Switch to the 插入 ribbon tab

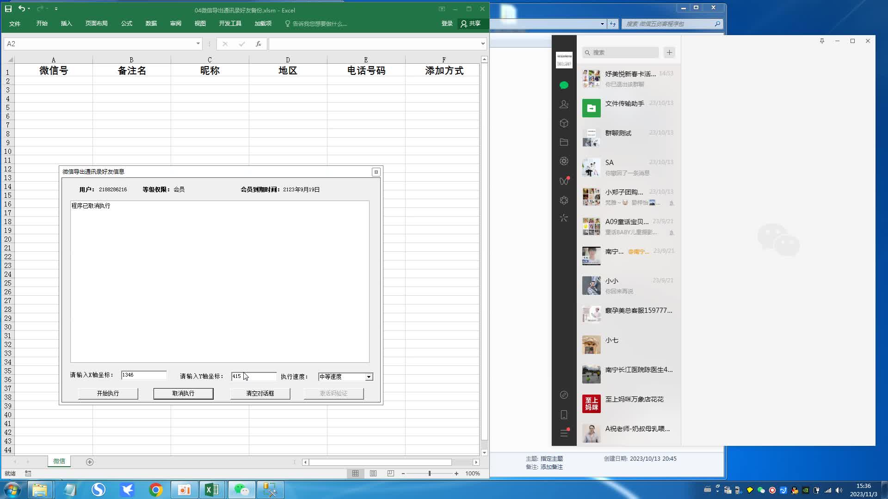click(x=67, y=24)
